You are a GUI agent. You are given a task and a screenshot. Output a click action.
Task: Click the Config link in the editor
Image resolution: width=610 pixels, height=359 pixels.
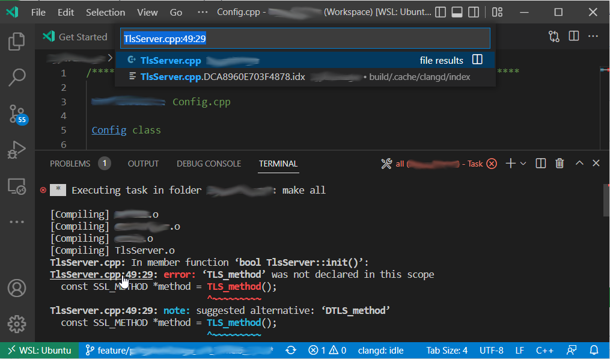(x=109, y=130)
